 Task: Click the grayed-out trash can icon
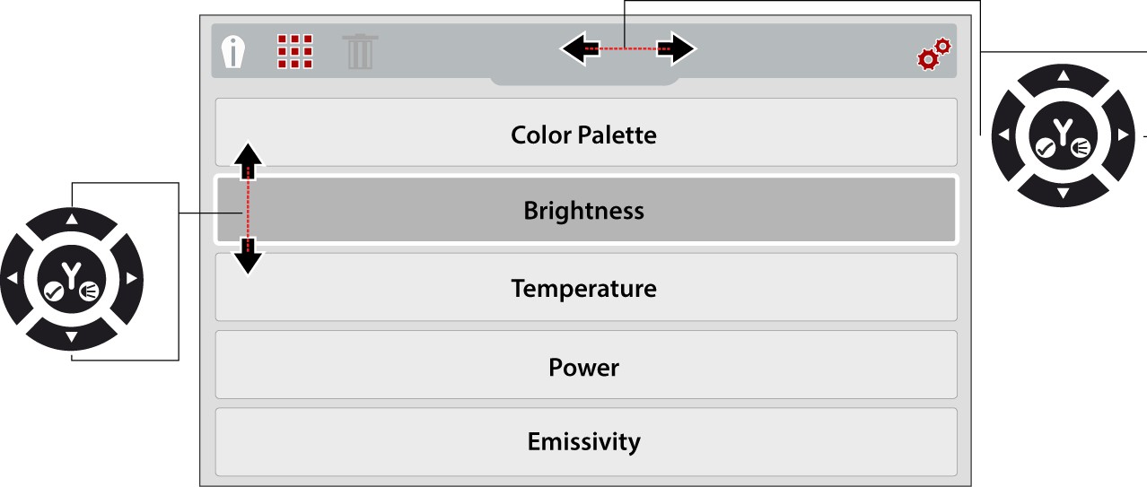pos(360,52)
